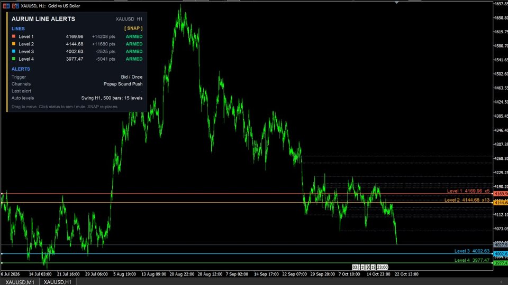Screen dimensions: 508x285
Task: Toggle the ARMED status for Level 1
Action: [x=134, y=36]
